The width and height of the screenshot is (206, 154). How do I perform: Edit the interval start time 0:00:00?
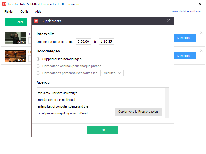point(83,42)
